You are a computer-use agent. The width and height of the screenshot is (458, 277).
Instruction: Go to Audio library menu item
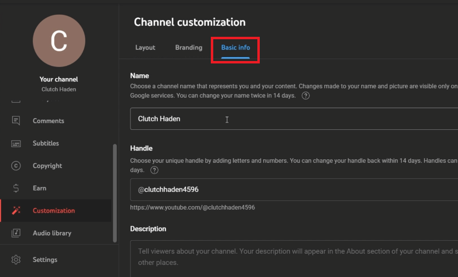pos(52,233)
